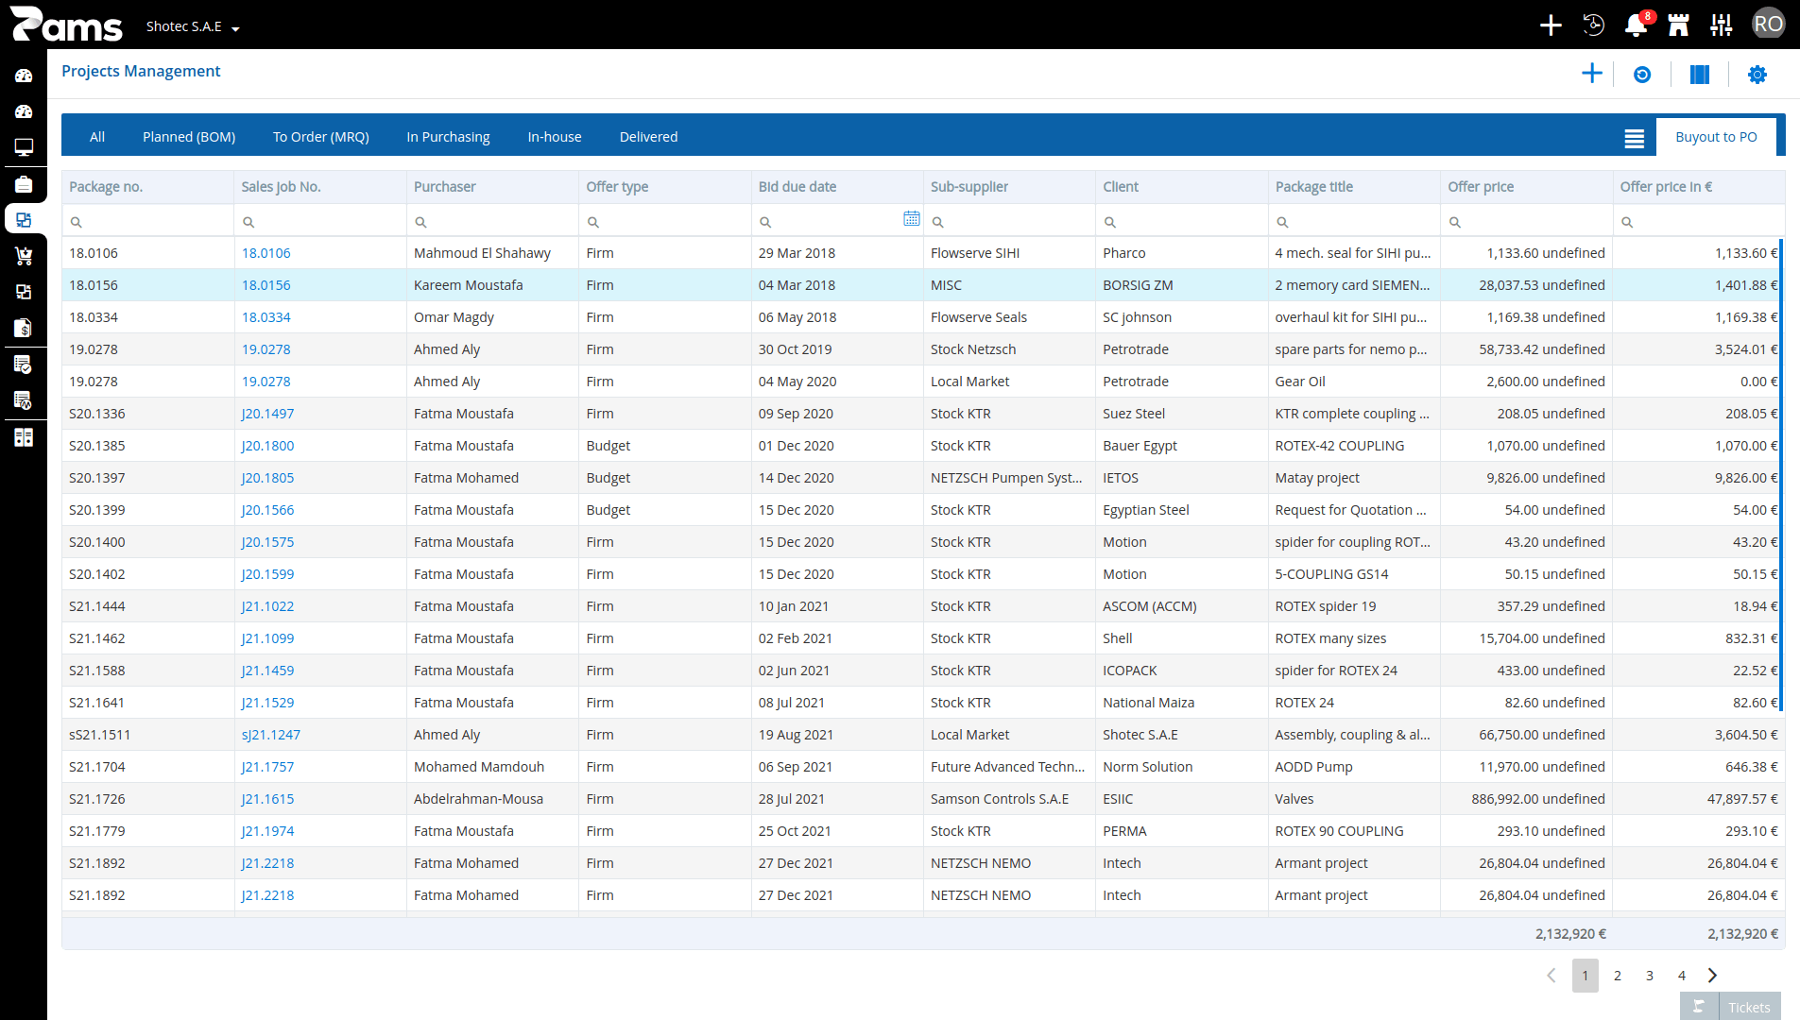1800x1020 pixels.
Task: Open the sliders settings icon in top bar
Action: (x=1722, y=25)
